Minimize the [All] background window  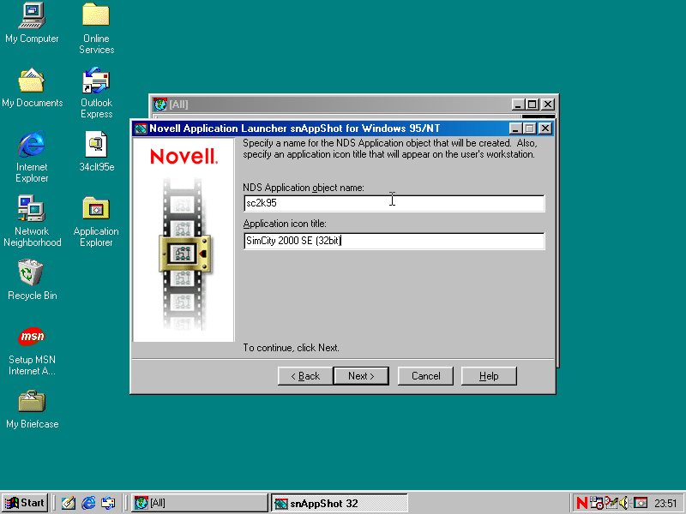pos(519,105)
